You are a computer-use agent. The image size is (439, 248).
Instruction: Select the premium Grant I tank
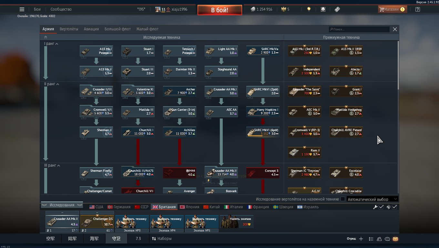(346, 91)
